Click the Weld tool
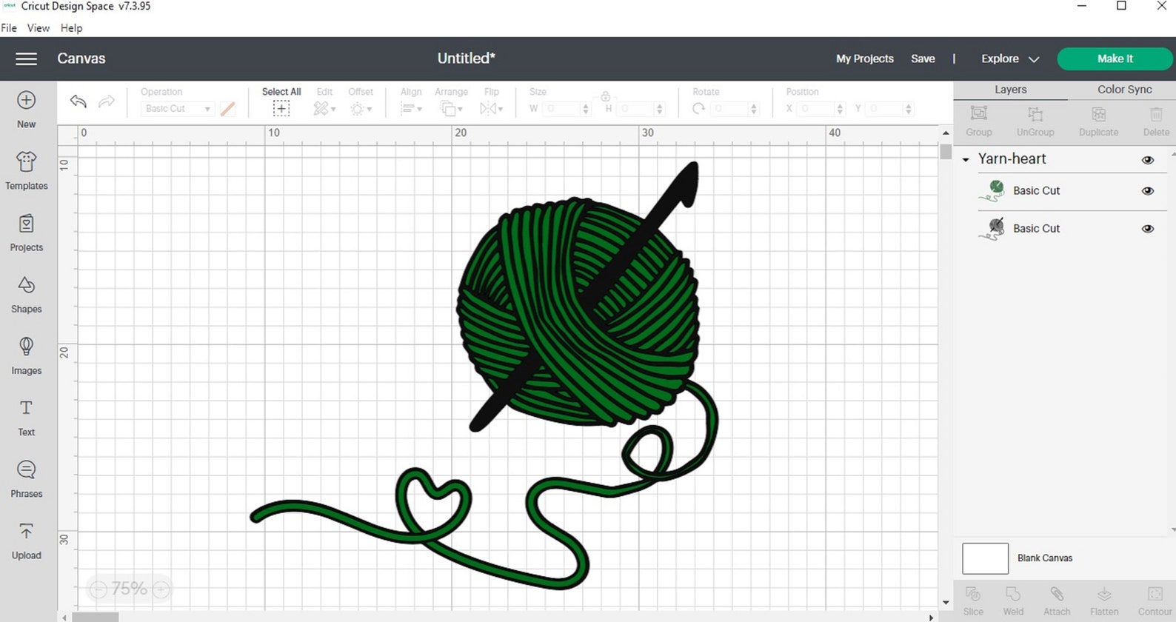Screen dimensions: 1176x622 pos(1013,601)
